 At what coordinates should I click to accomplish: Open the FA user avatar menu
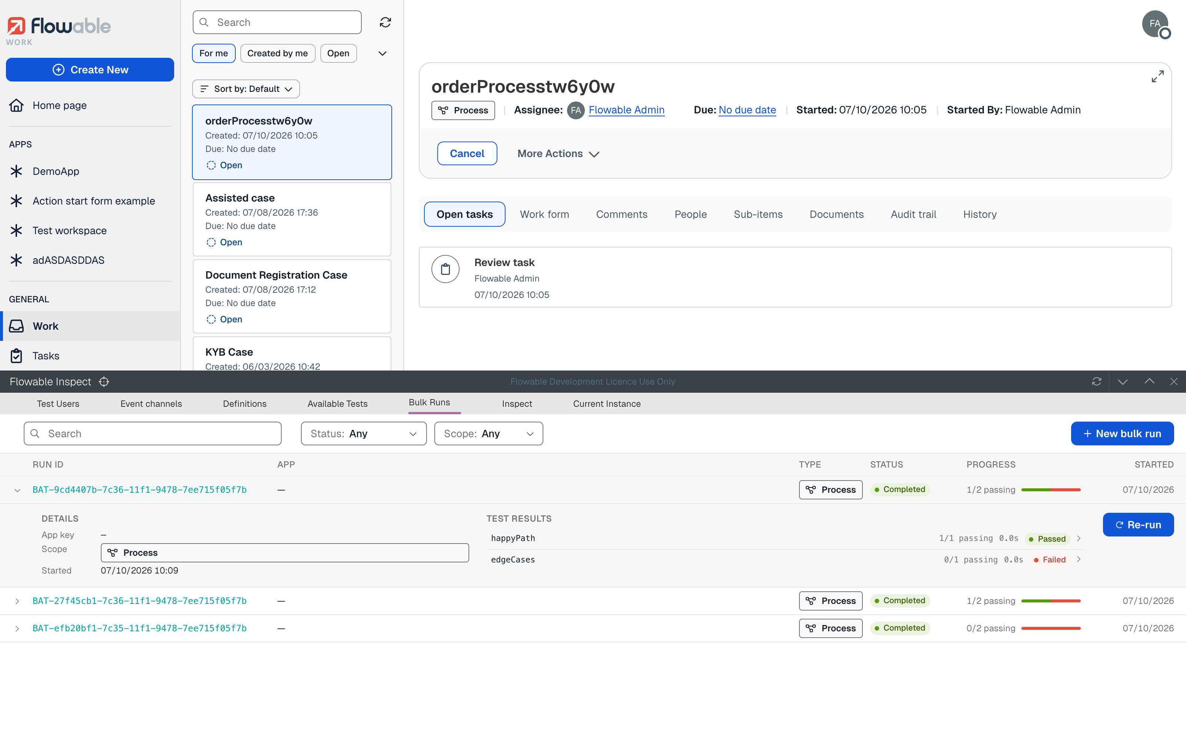pos(1155,24)
